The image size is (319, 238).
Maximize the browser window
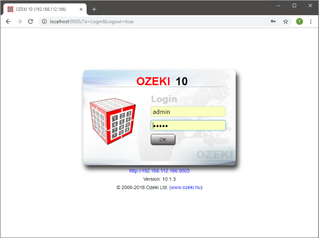(x=294, y=6)
